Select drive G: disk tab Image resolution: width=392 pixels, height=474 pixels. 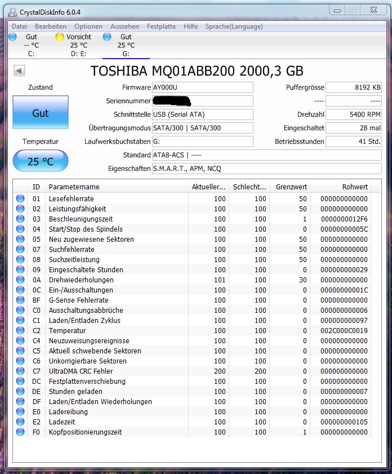(126, 45)
